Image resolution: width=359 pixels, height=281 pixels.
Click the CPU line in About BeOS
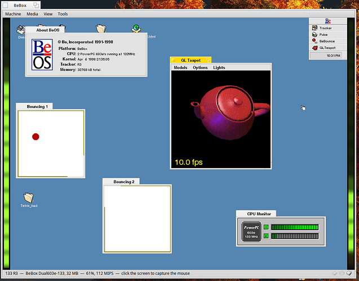(101, 54)
